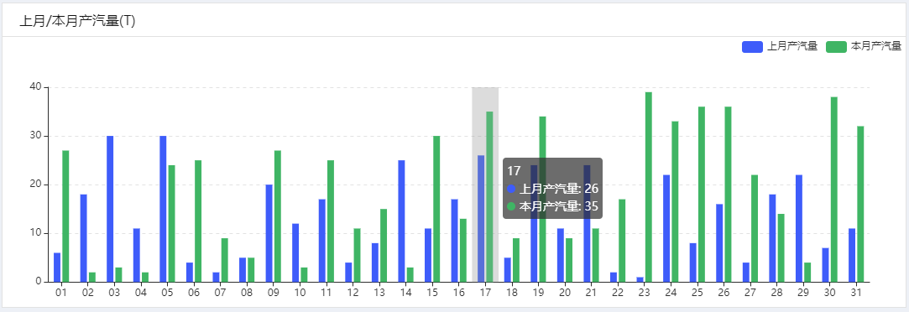
Task: Select the green bar for day 01
Action: (65, 216)
